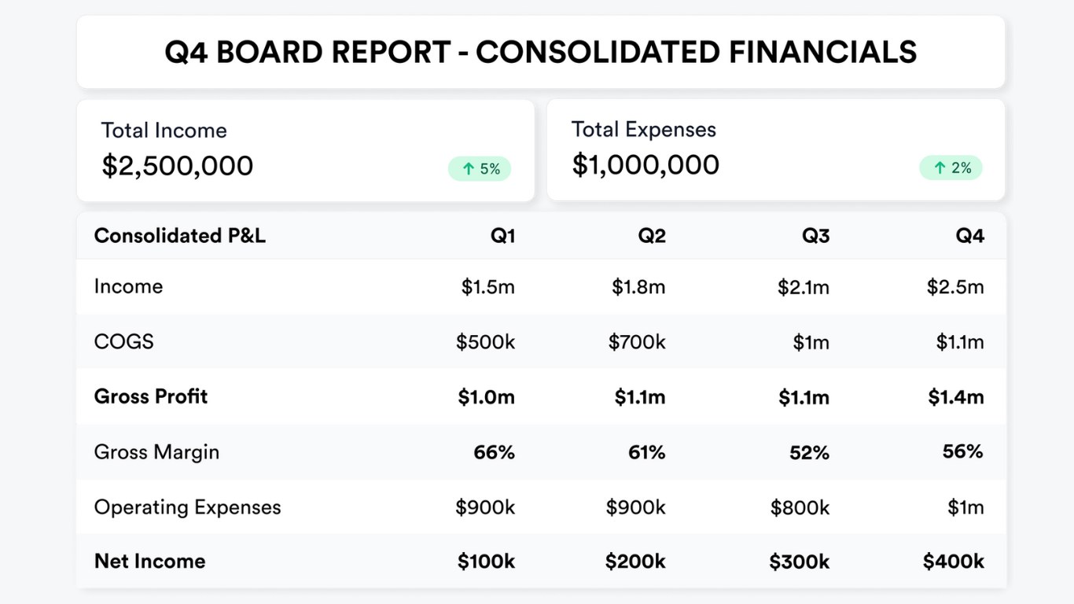Click the $1,000,000 Total Expenses amount

coord(646,165)
